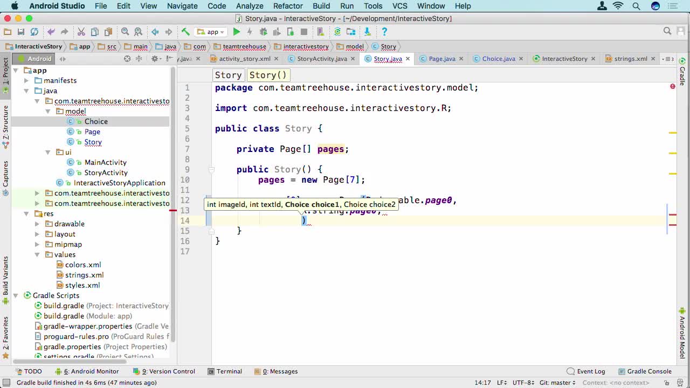690x388 pixels.
Task: Click the scroll-from-source target icon
Action: tap(127, 59)
